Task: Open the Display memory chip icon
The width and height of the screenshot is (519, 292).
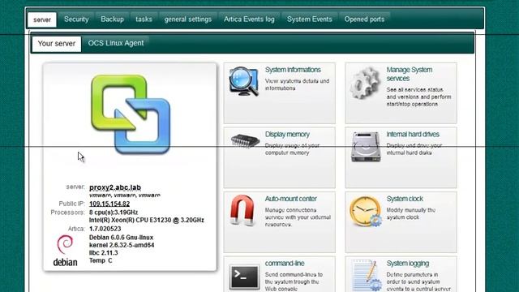Action: coord(245,140)
